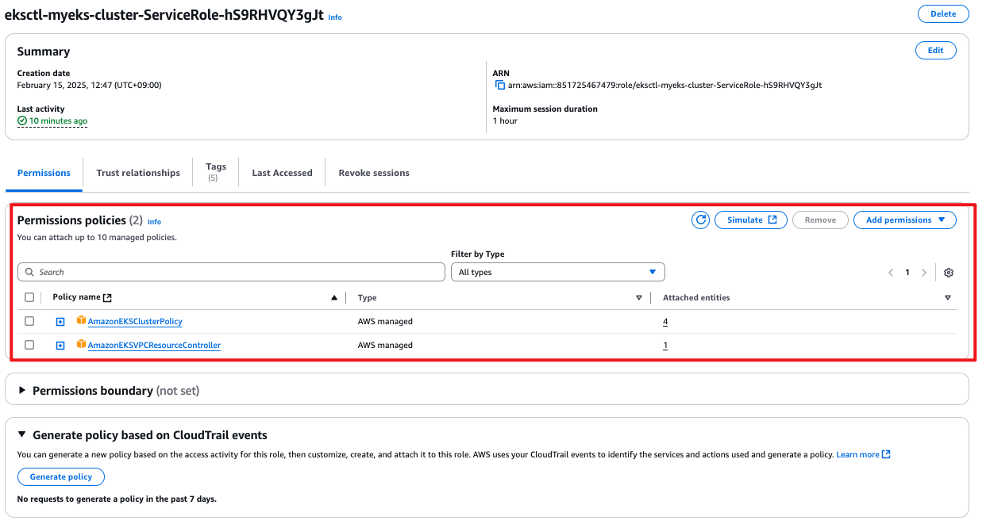The image size is (990, 524).
Task: Open the Tags tab
Action: 216,172
